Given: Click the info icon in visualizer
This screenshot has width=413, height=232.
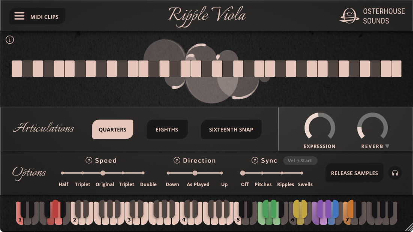Looking at the screenshot, I should [x=10, y=40].
